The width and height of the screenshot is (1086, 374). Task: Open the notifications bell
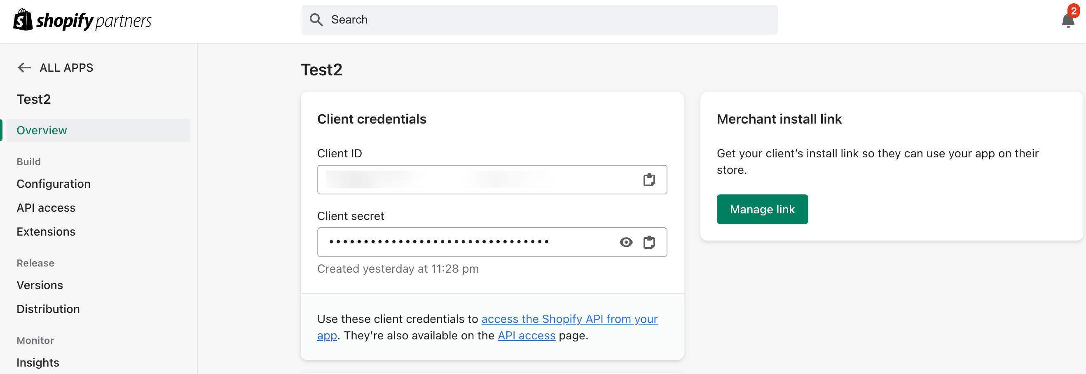1067,20
